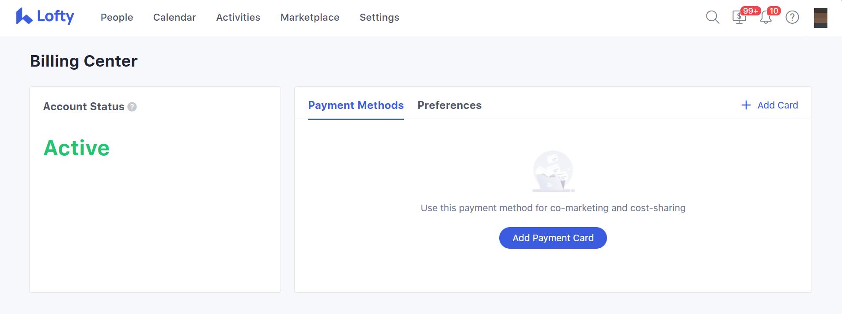Click the Account Status info tooltip icon
The height and width of the screenshot is (314, 842).
tap(132, 107)
